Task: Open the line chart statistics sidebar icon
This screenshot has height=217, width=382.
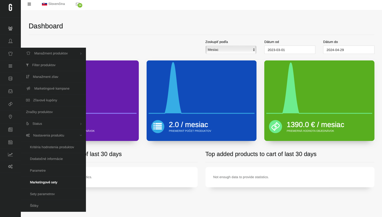Action: tap(10, 154)
